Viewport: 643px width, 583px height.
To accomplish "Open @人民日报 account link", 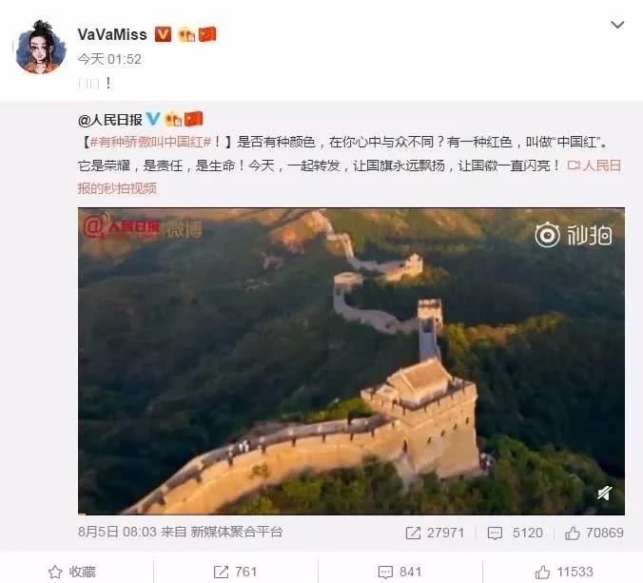I will [110, 120].
